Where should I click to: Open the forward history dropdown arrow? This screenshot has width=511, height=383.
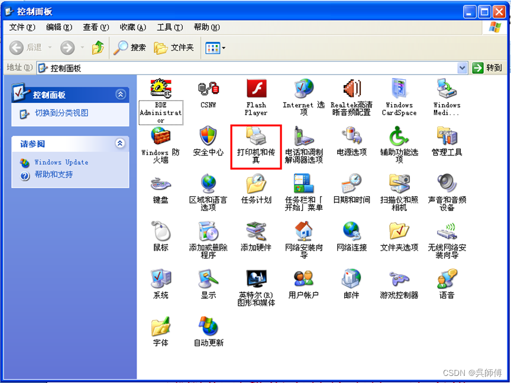pos(82,47)
